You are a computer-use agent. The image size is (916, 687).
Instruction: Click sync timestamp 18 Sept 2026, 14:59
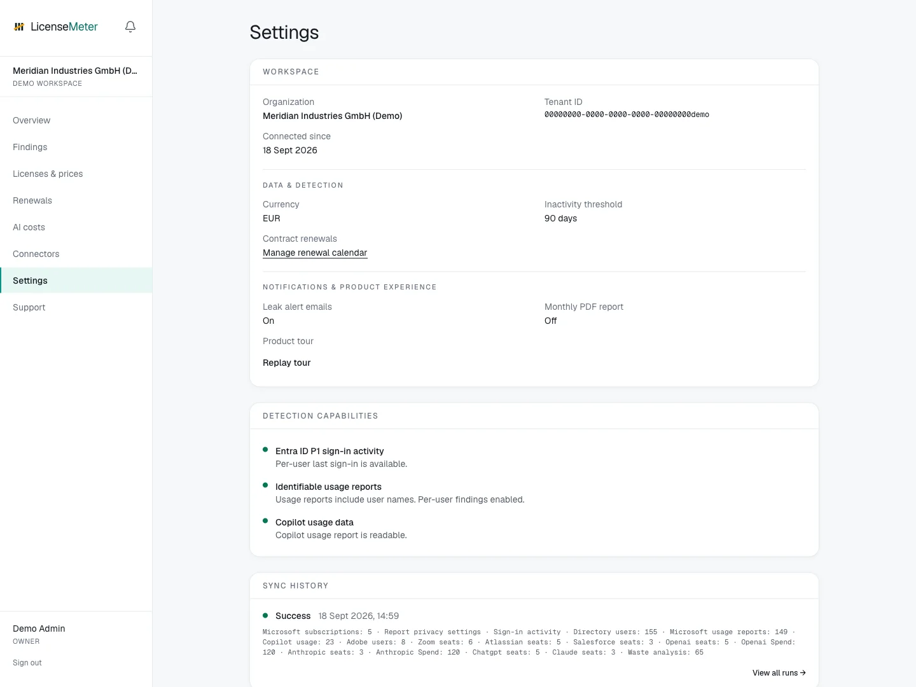pyautogui.click(x=359, y=616)
